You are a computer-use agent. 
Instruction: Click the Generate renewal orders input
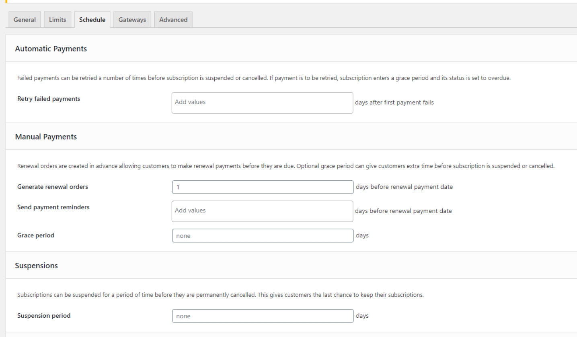pyautogui.click(x=262, y=187)
